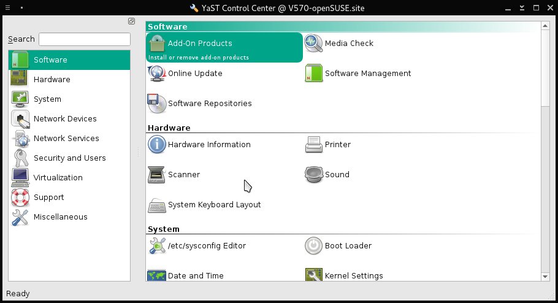Click Hardware circuit board icon in sidebar

[19, 79]
